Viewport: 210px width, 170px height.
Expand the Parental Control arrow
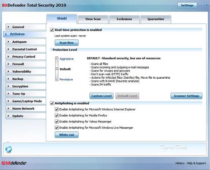click(x=8, y=49)
